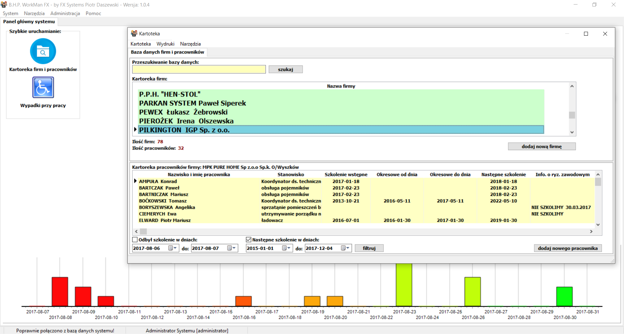Close the Kartoteka window
The width and height of the screenshot is (624, 334).
point(605,34)
